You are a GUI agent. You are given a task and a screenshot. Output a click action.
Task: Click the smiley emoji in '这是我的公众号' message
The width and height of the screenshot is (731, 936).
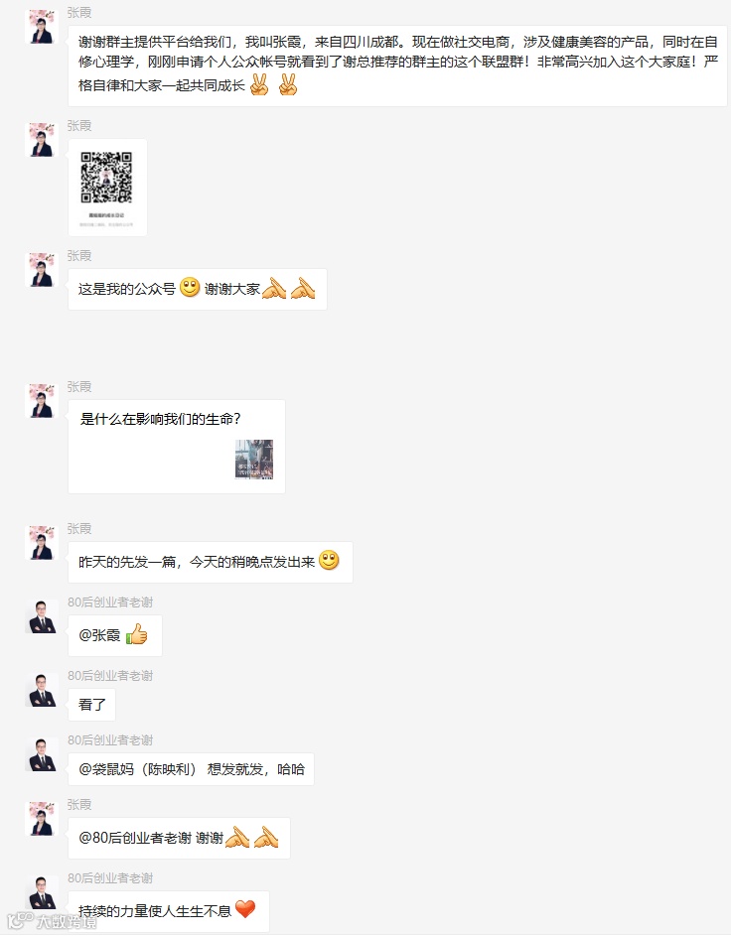tap(190, 287)
